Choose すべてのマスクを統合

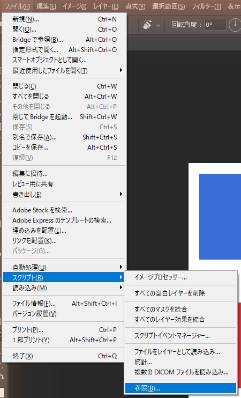[x=180, y=309]
